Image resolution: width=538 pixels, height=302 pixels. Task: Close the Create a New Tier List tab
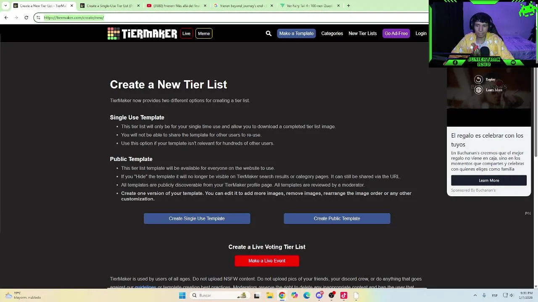(x=71, y=6)
